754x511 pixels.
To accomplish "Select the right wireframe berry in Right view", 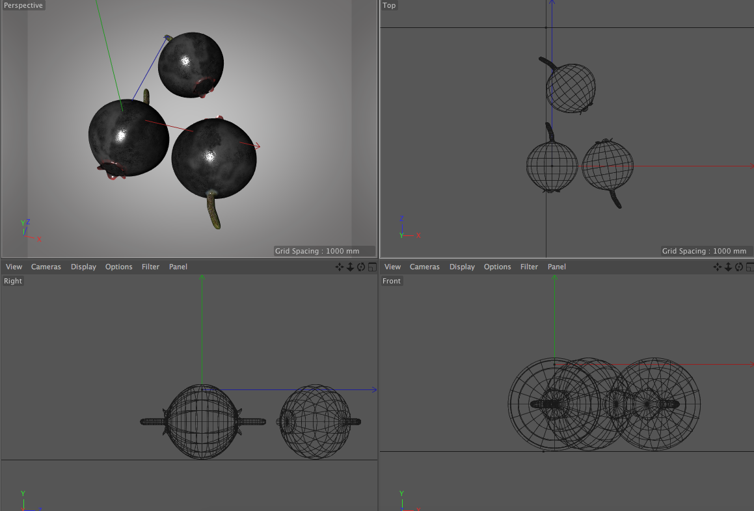I will click(x=316, y=421).
